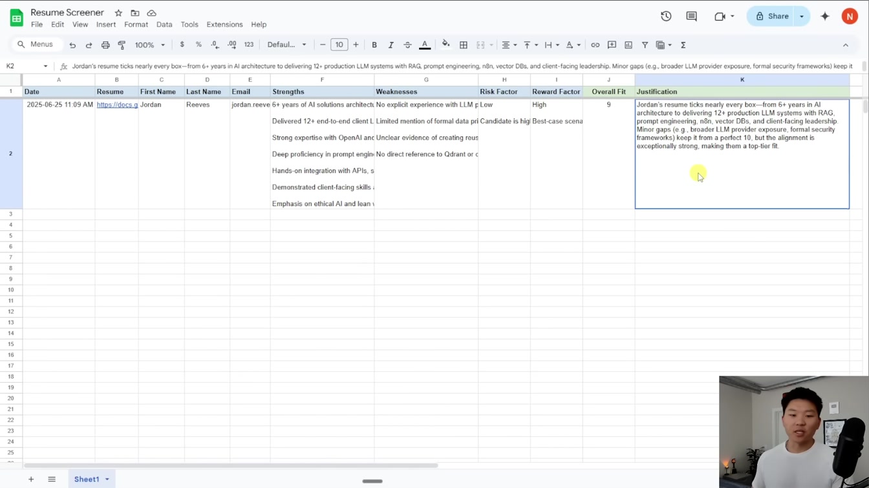Redo the last action
Image resolution: width=869 pixels, height=488 pixels.
point(89,45)
